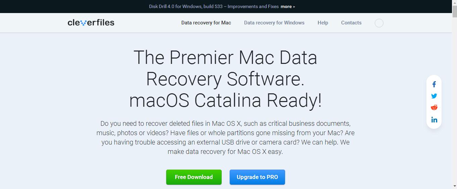Image resolution: width=457 pixels, height=189 pixels.
Task: Open the Data recovery for Mac menu
Action: tap(206, 23)
